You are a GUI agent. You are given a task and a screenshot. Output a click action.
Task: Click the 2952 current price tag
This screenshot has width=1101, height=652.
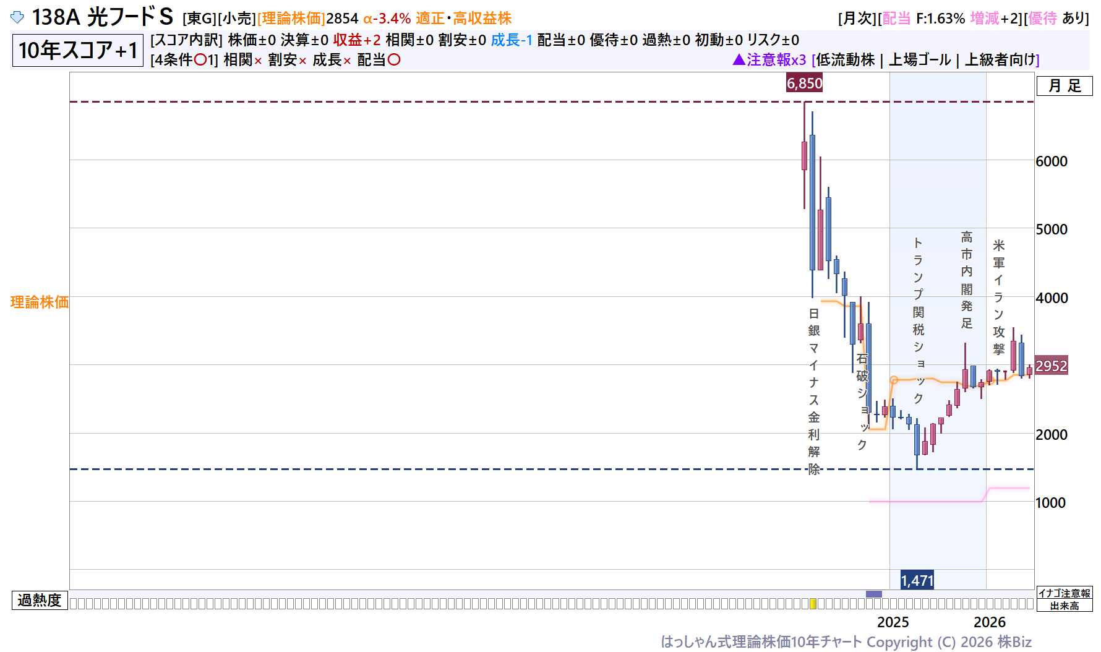coord(1052,366)
